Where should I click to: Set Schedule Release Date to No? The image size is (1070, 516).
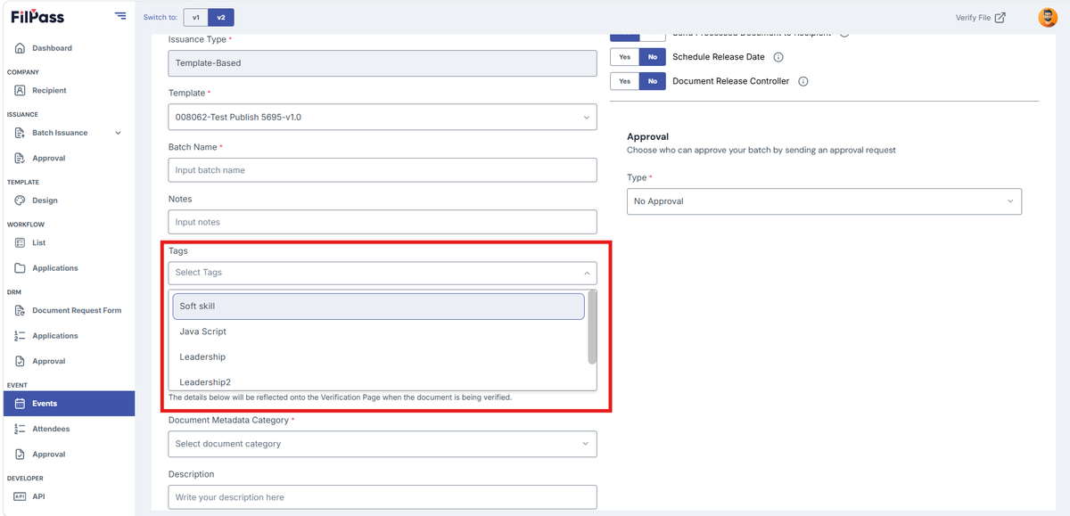[x=653, y=57]
